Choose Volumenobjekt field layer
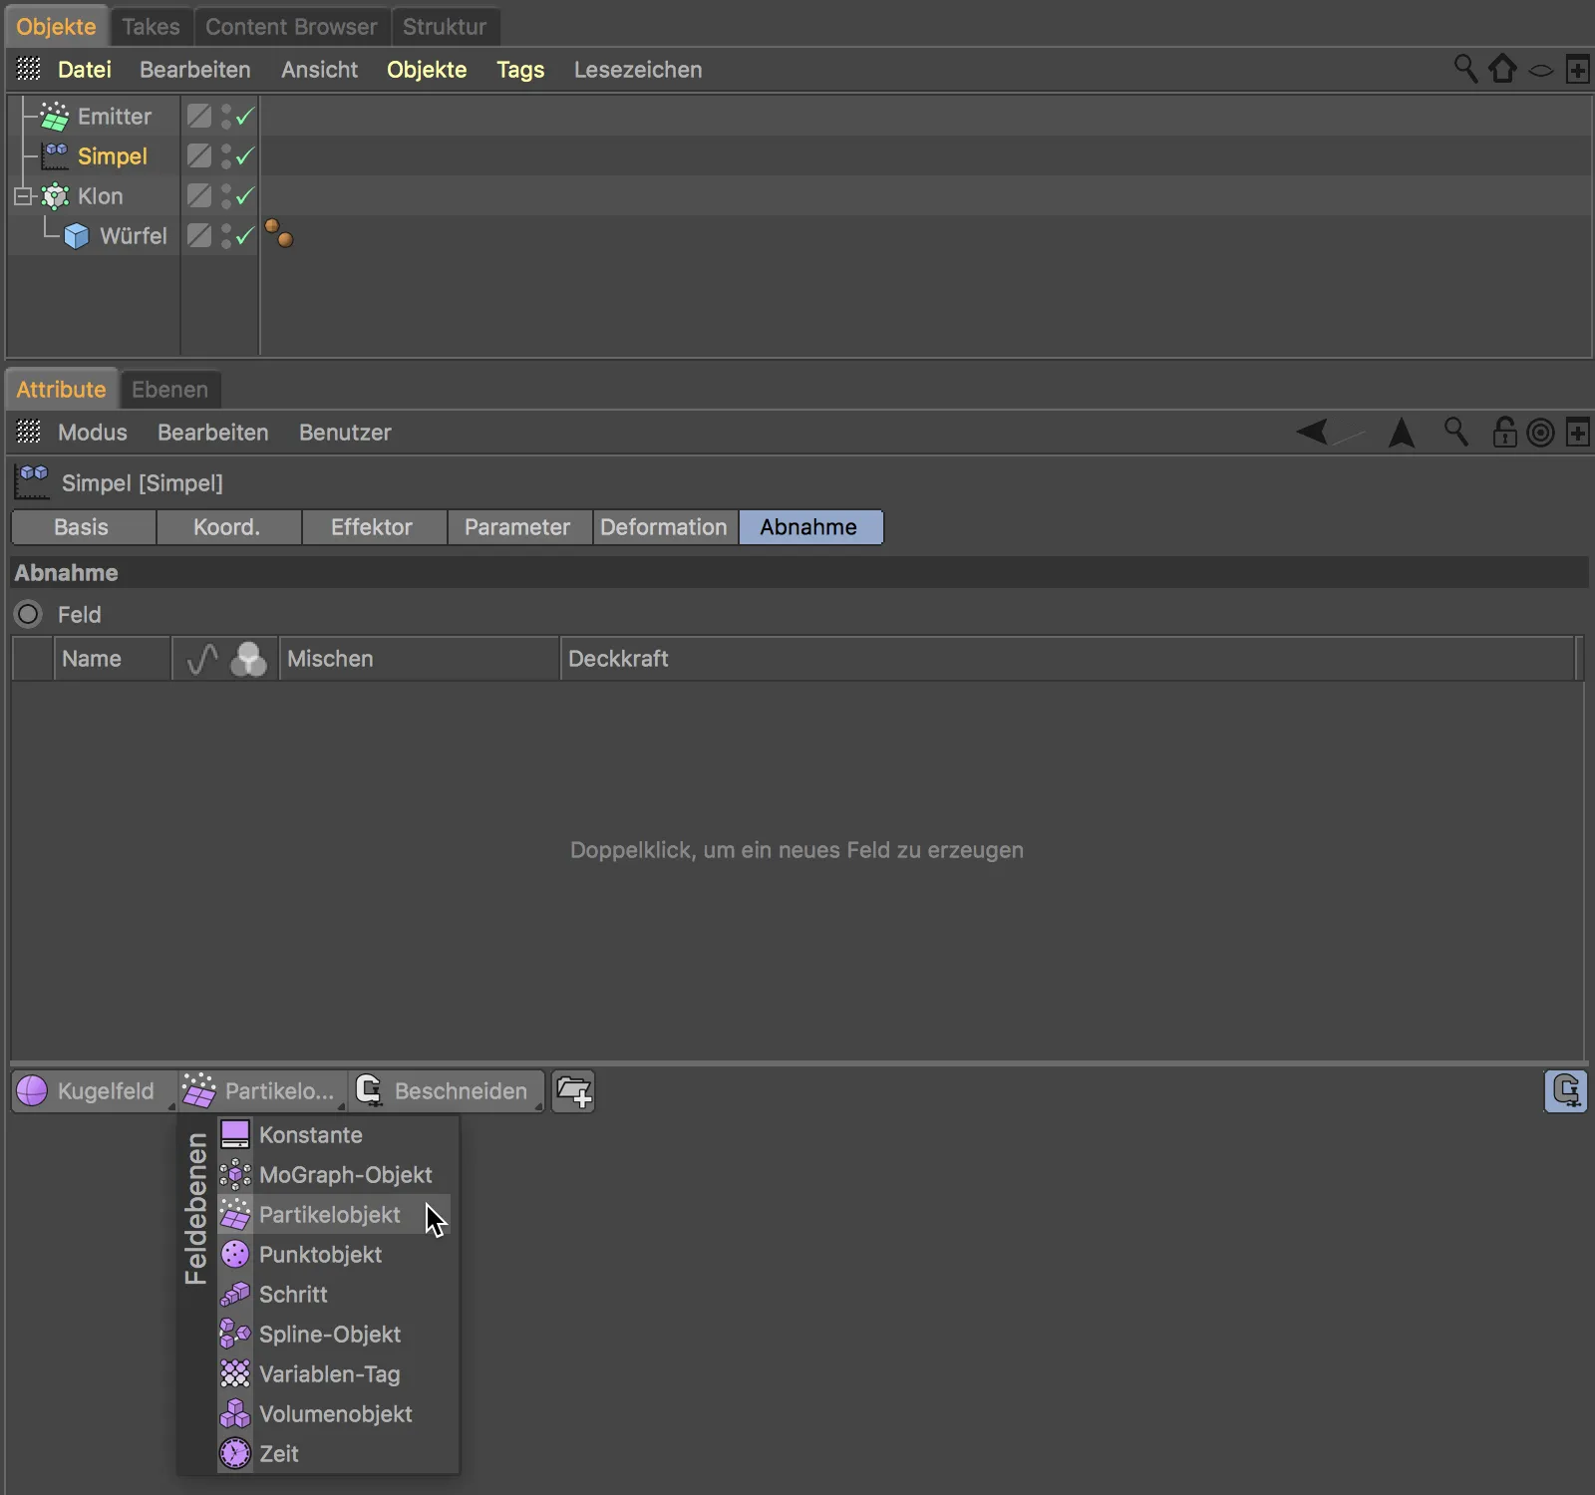 coord(335,1414)
